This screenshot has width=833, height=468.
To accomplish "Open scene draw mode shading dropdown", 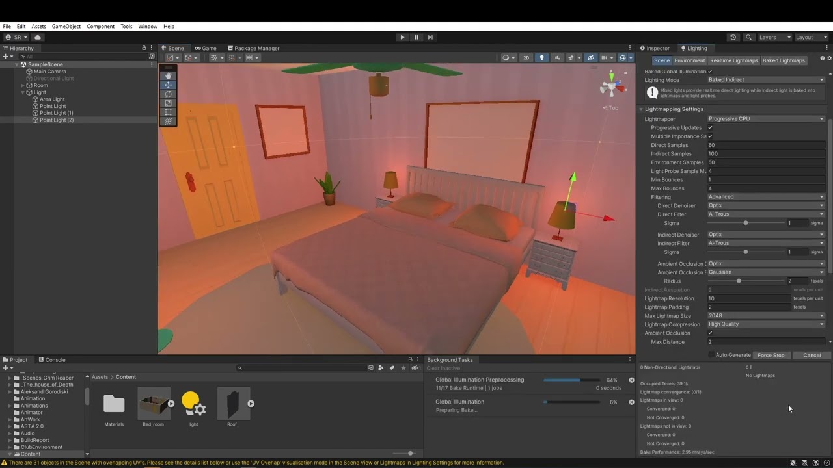I will (x=508, y=57).
